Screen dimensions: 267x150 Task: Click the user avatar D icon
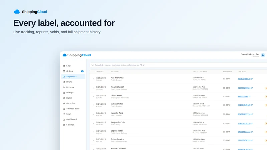[x=263, y=55]
